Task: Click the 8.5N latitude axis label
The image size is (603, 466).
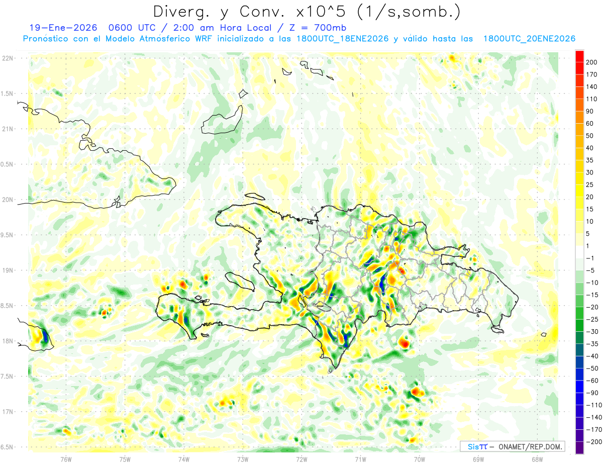Action: [x=7, y=306]
